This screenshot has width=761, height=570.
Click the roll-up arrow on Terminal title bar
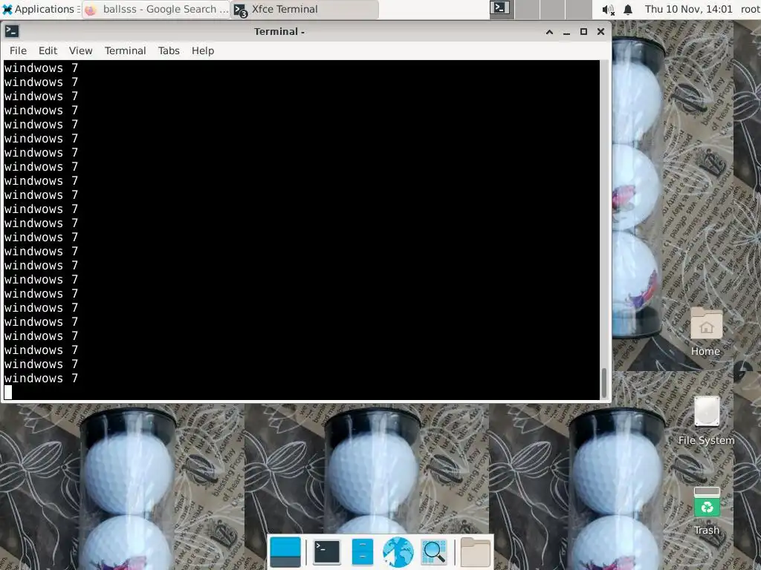pyautogui.click(x=549, y=31)
